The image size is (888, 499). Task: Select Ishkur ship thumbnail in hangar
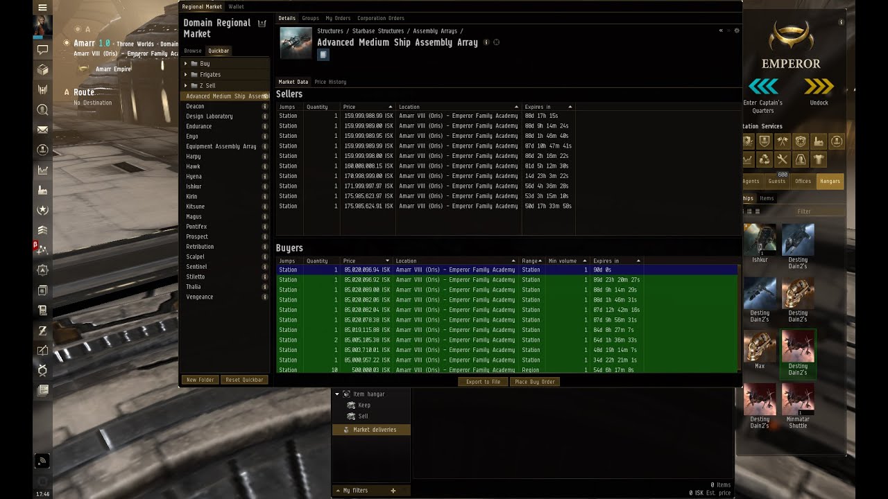tap(760, 240)
